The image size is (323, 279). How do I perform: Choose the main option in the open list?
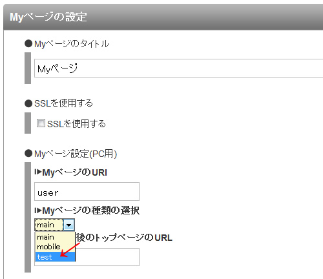coord(55,237)
